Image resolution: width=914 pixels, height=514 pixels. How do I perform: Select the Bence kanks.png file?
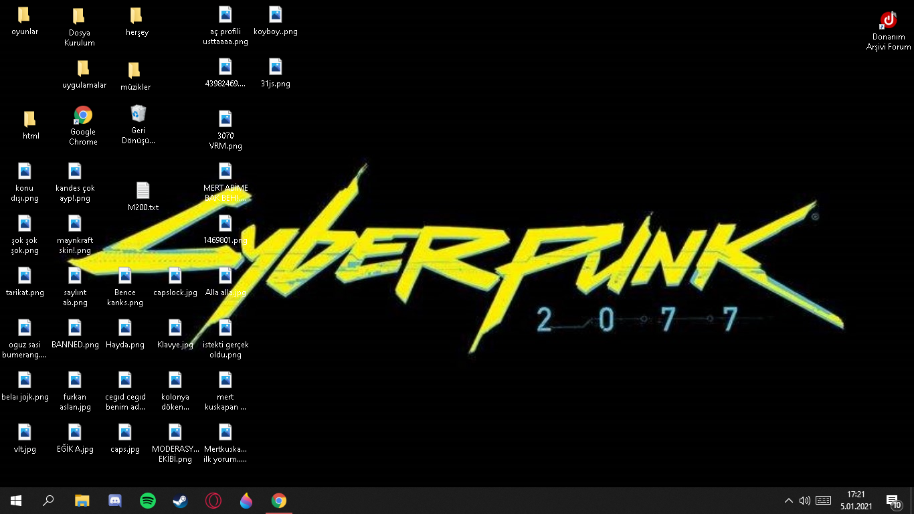pyautogui.click(x=125, y=287)
